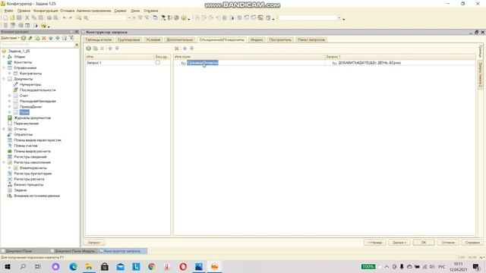Collapse the Регистры накопления tree node
This screenshot has height=273, width=486.
(4, 162)
